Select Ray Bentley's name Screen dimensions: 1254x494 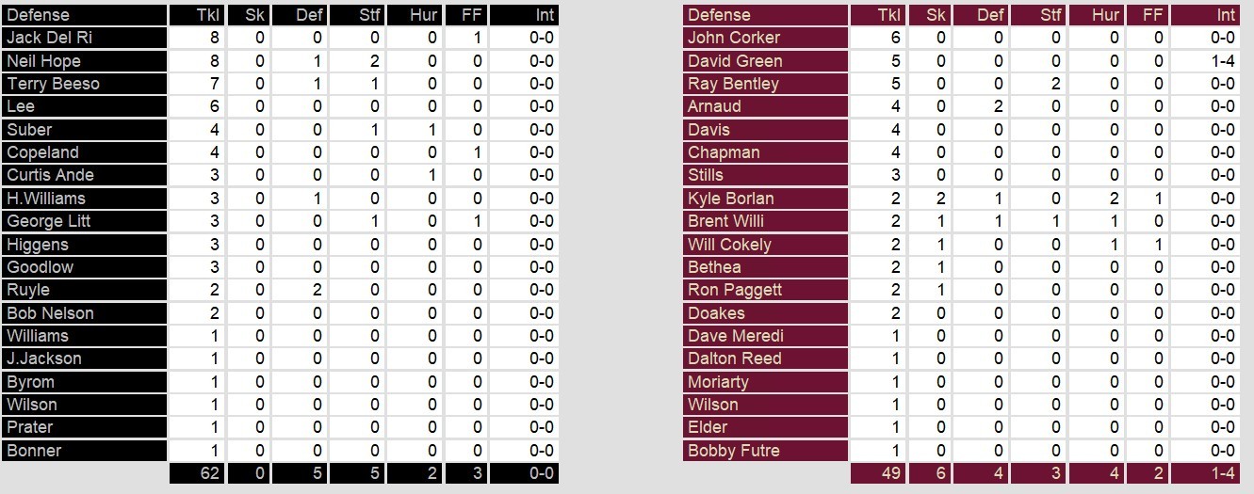coord(733,84)
